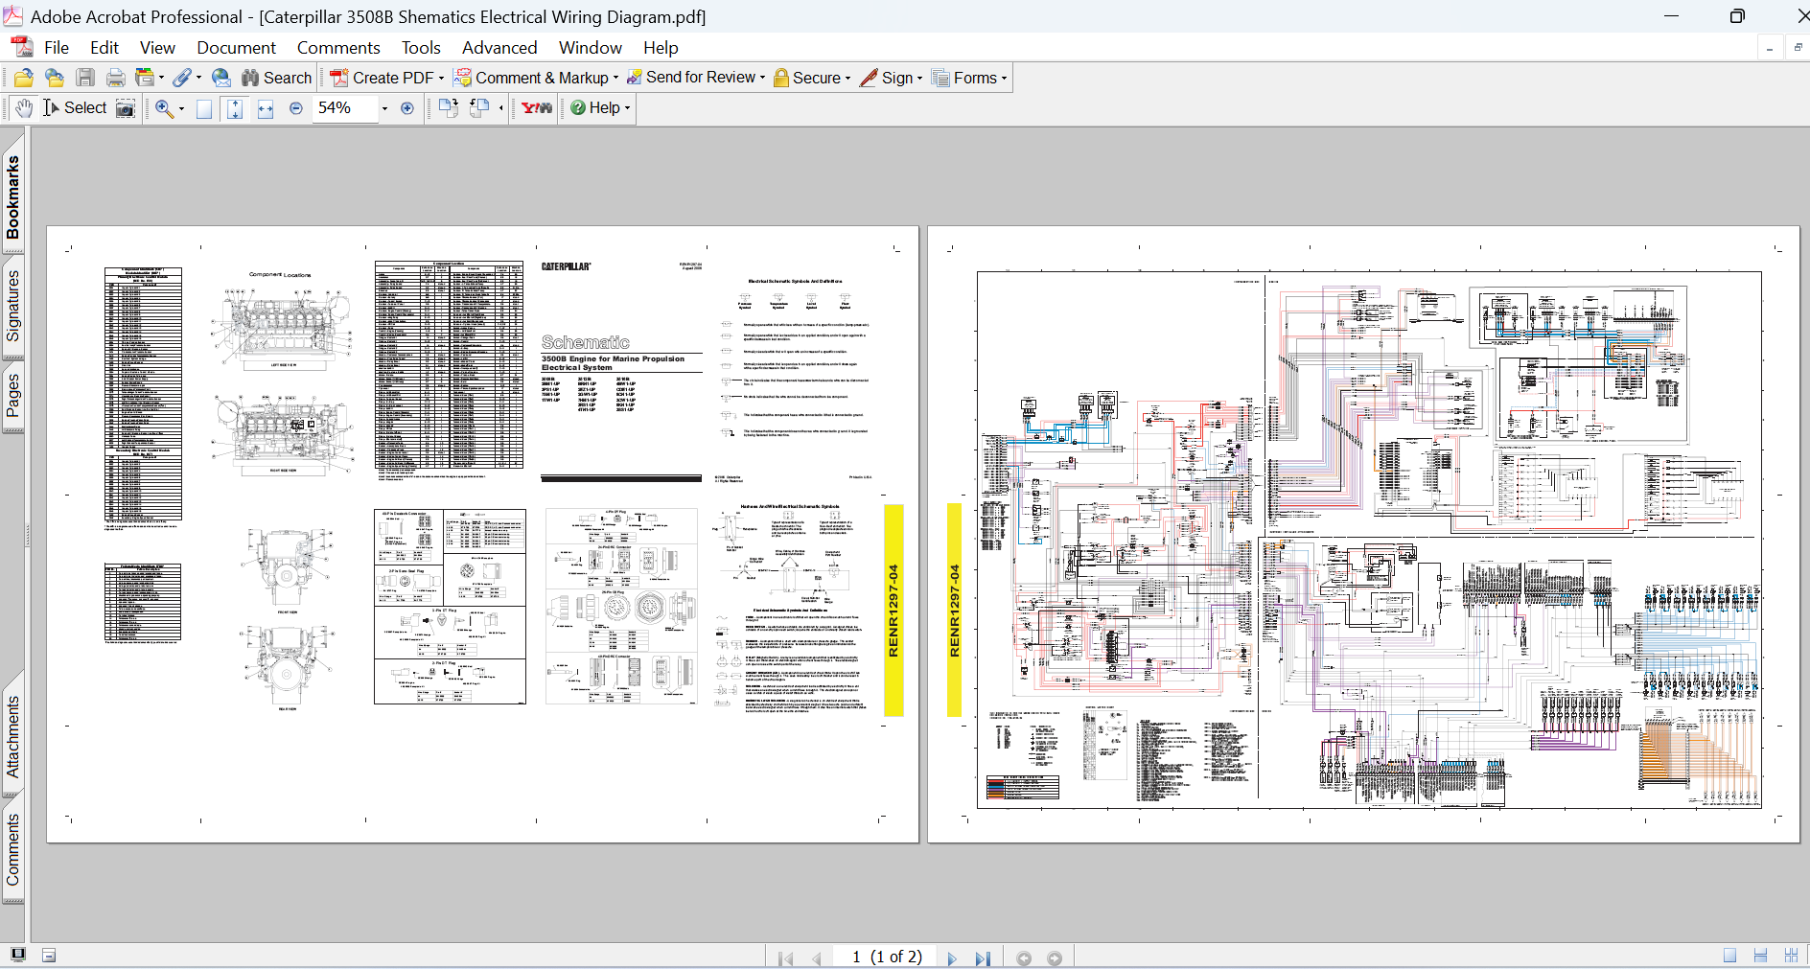Open the Document menu

[x=236, y=48]
